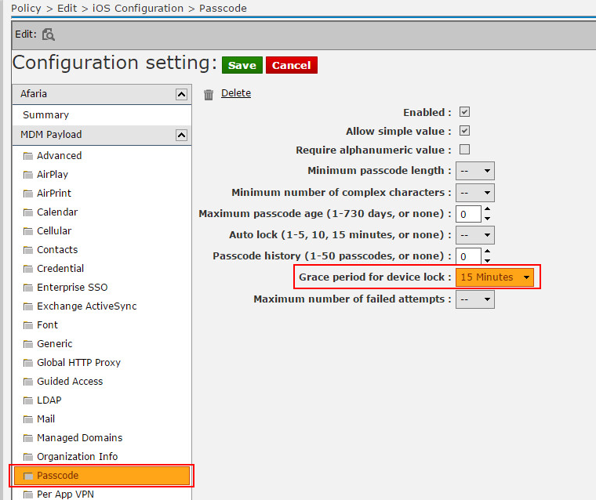Increase Passcode history value
The height and width of the screenshot is (500, 596).
coord(487,251)
